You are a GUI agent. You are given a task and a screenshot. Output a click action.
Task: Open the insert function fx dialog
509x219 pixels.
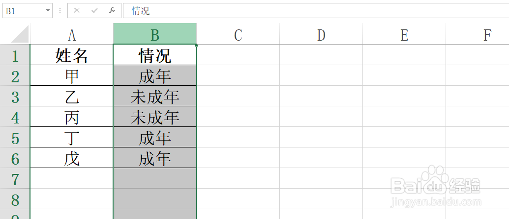click(112, 11)
